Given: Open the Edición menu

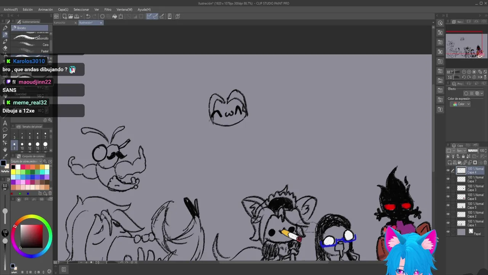Looking at the screenshot, I should point(27,10).
